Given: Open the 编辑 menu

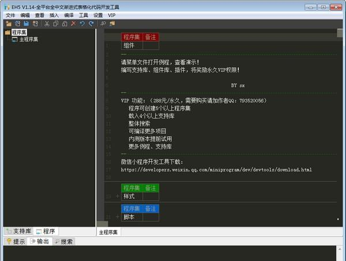Looking at the screenshot, I should point(25,15).
